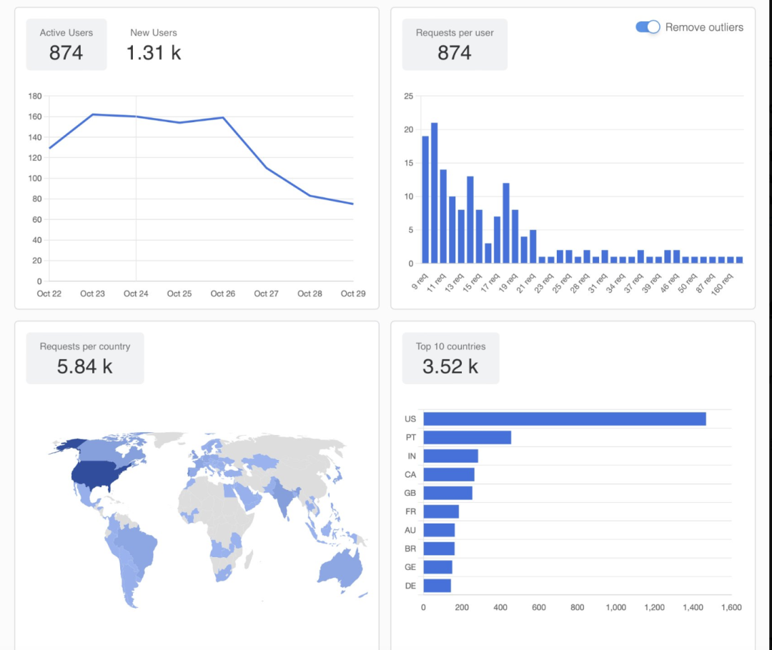Click the '19 req' axis label
772x650 pixels.
[x=508, y=283]
